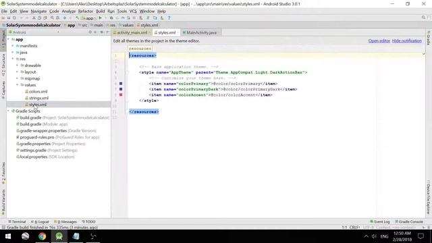
Task: Collapse the app module tree node
Action: pyautogui.click(x=9, y=39)
